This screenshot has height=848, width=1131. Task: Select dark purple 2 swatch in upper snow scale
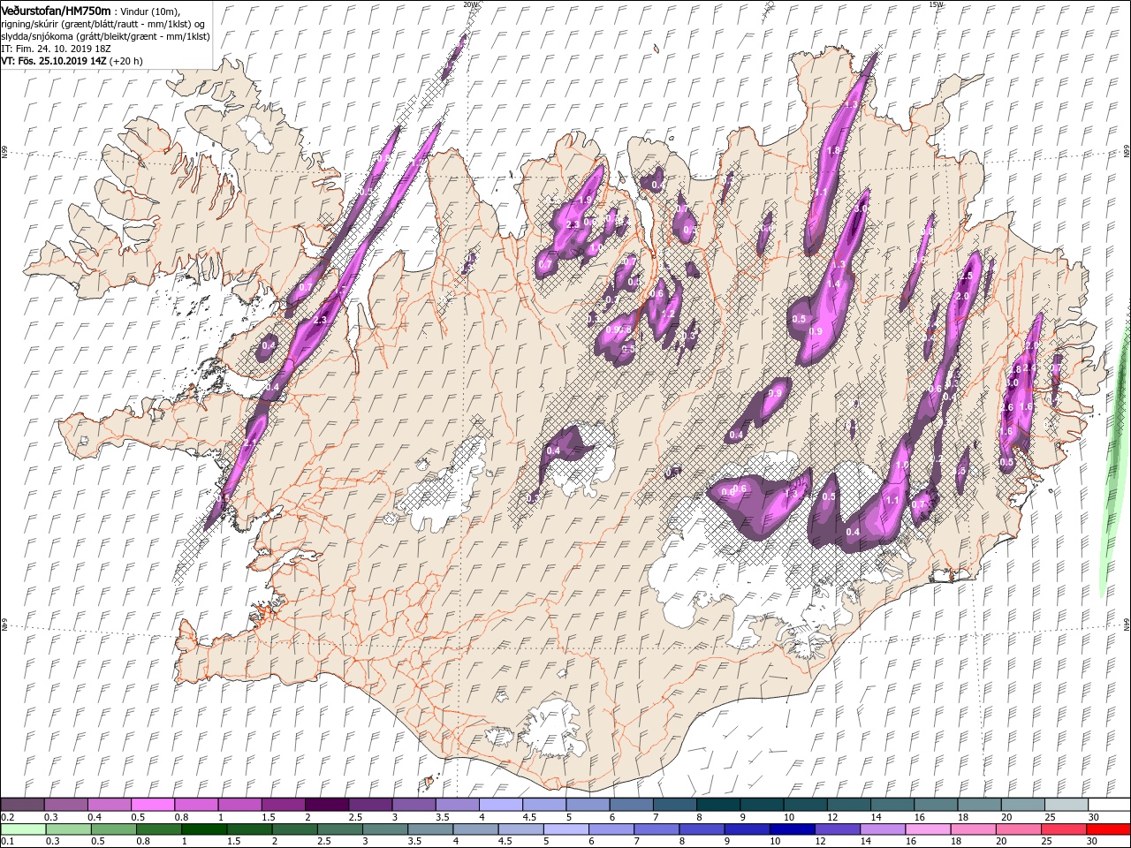coord(326,805)
